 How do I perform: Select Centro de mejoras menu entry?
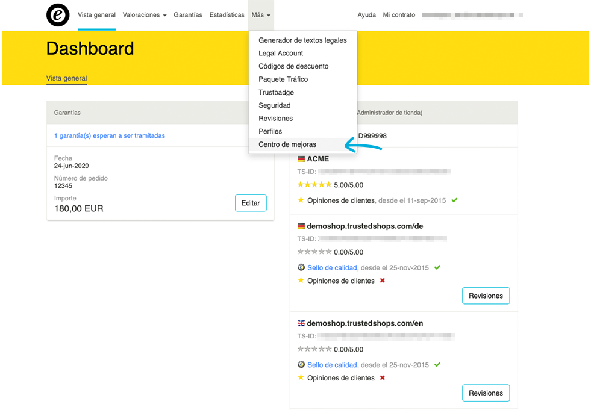[x=302, y=144]
